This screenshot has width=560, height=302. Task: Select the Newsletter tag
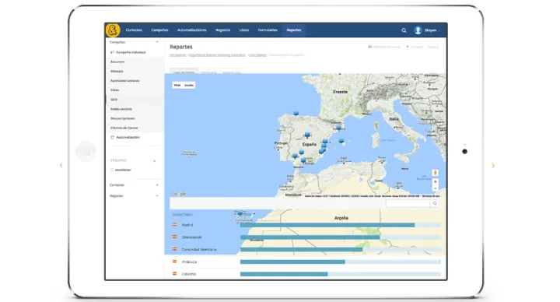pos(123,170)
